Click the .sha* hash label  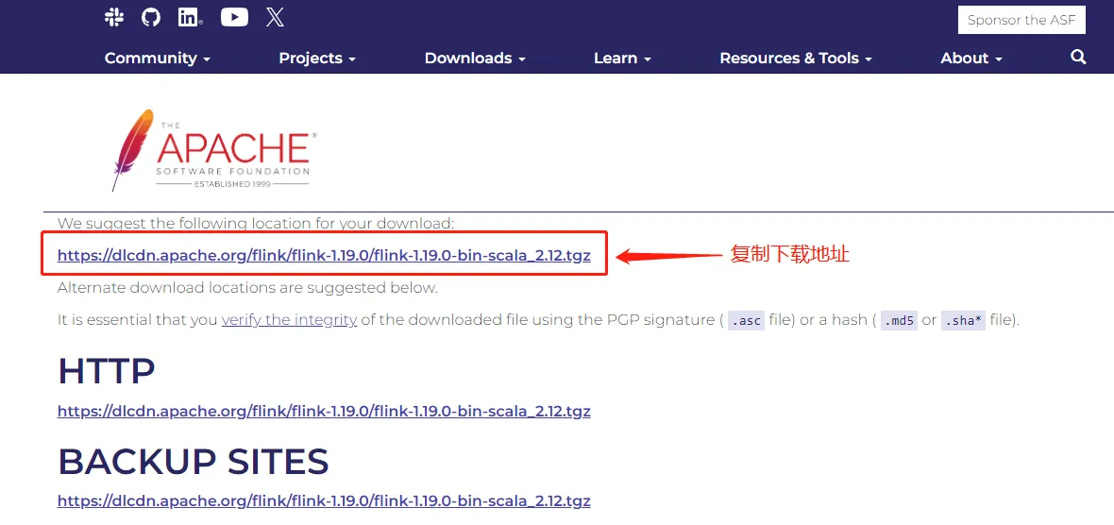click(x=963, y=320)
